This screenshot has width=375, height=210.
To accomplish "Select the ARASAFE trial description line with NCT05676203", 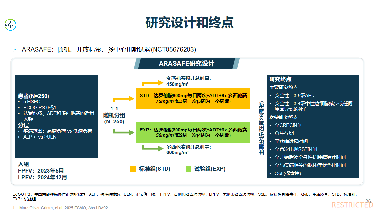I will pos(109,49).
